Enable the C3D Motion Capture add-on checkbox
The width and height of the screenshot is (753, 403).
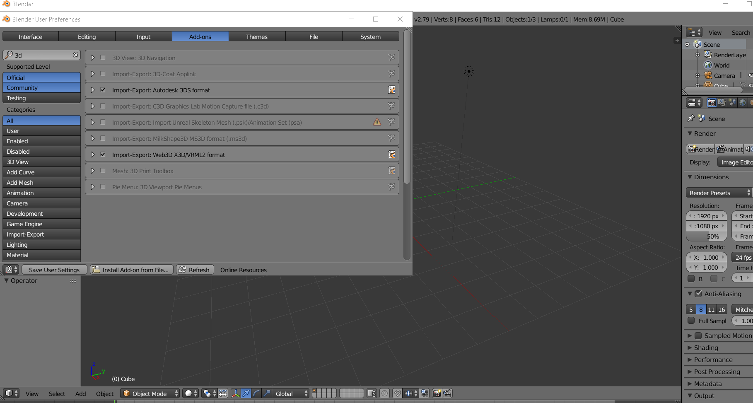(x=103, y=106)
